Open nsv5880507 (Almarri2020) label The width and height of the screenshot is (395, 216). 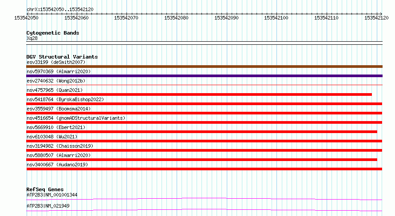pyautogui.click(x=59, y=155)
